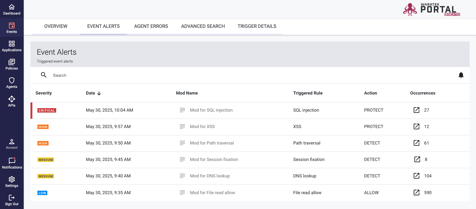Click the lines icon beside Mod for File read allow
Viewport: 476px width, 209px height.
tap(182, 193)
